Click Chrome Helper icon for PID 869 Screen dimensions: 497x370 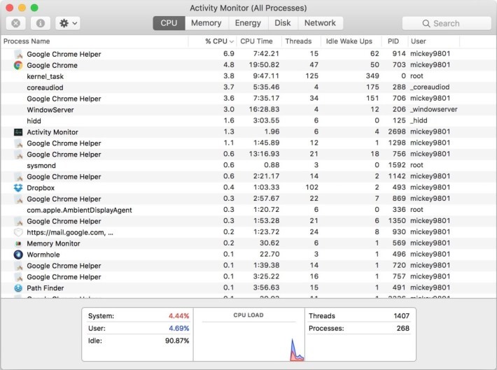(x=18, y=199)
